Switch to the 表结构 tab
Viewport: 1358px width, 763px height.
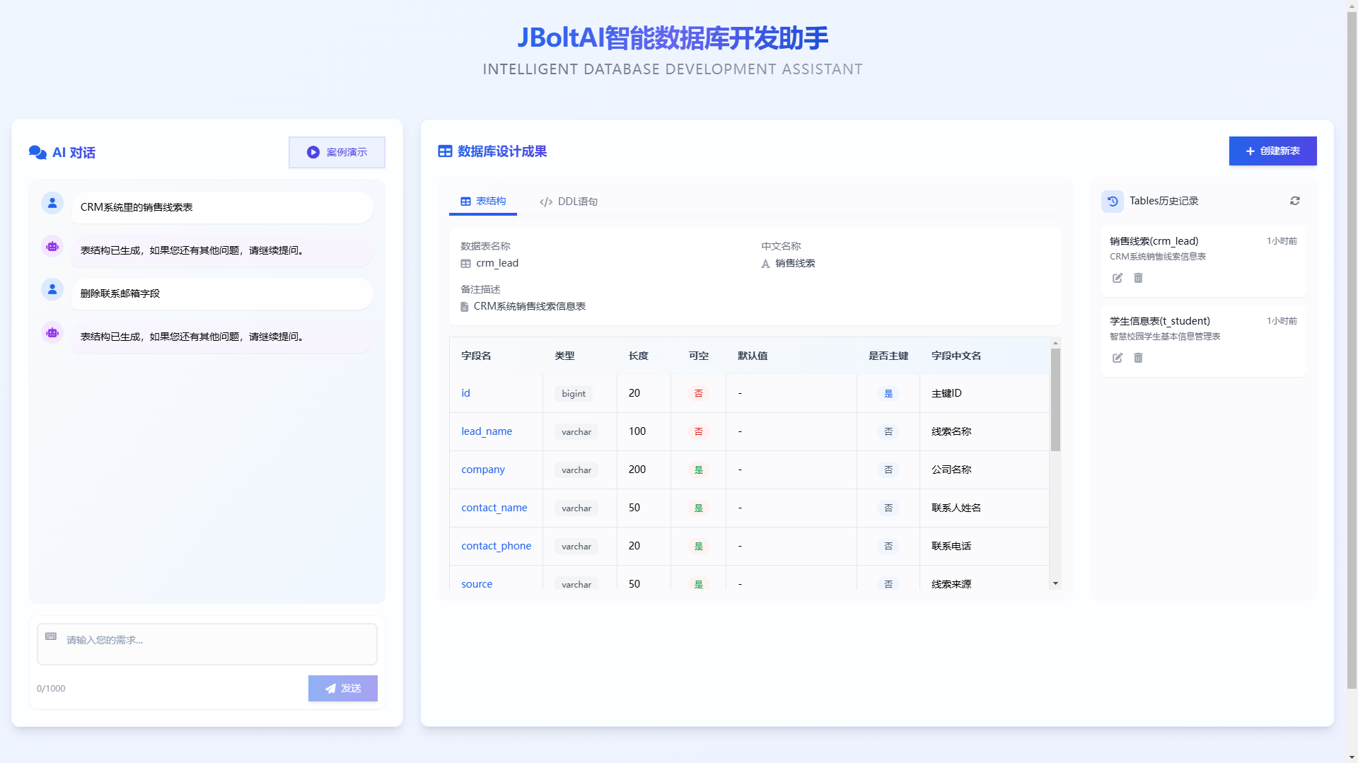tap(483, 202)
